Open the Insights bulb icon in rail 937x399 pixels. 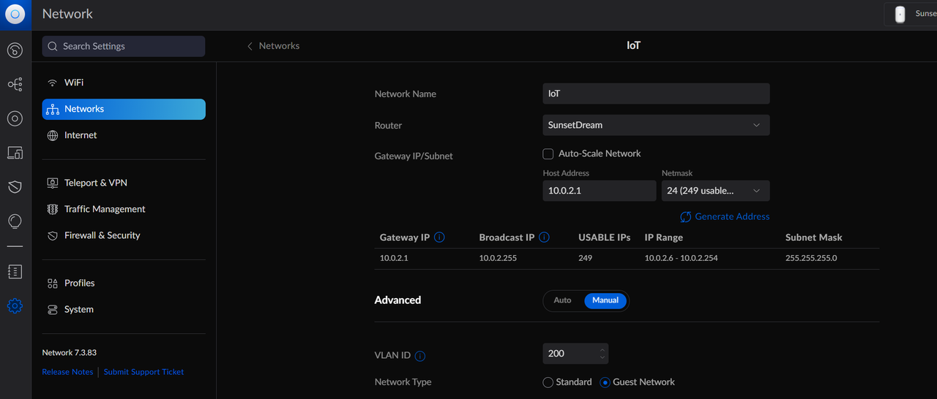15,221
